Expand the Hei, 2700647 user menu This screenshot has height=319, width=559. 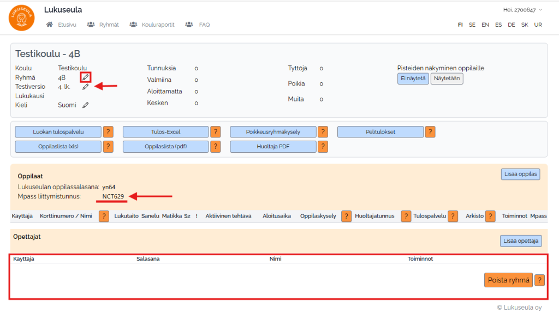tap(522, 10)
